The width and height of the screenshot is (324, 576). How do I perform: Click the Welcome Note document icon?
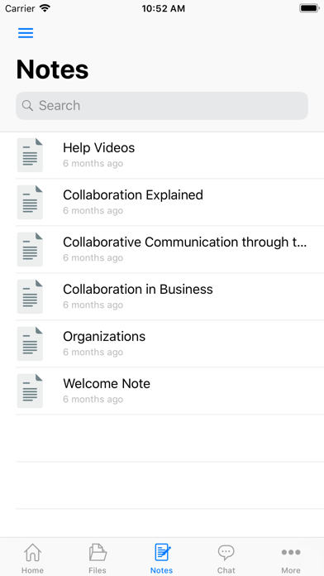click(x=30, y=391)
